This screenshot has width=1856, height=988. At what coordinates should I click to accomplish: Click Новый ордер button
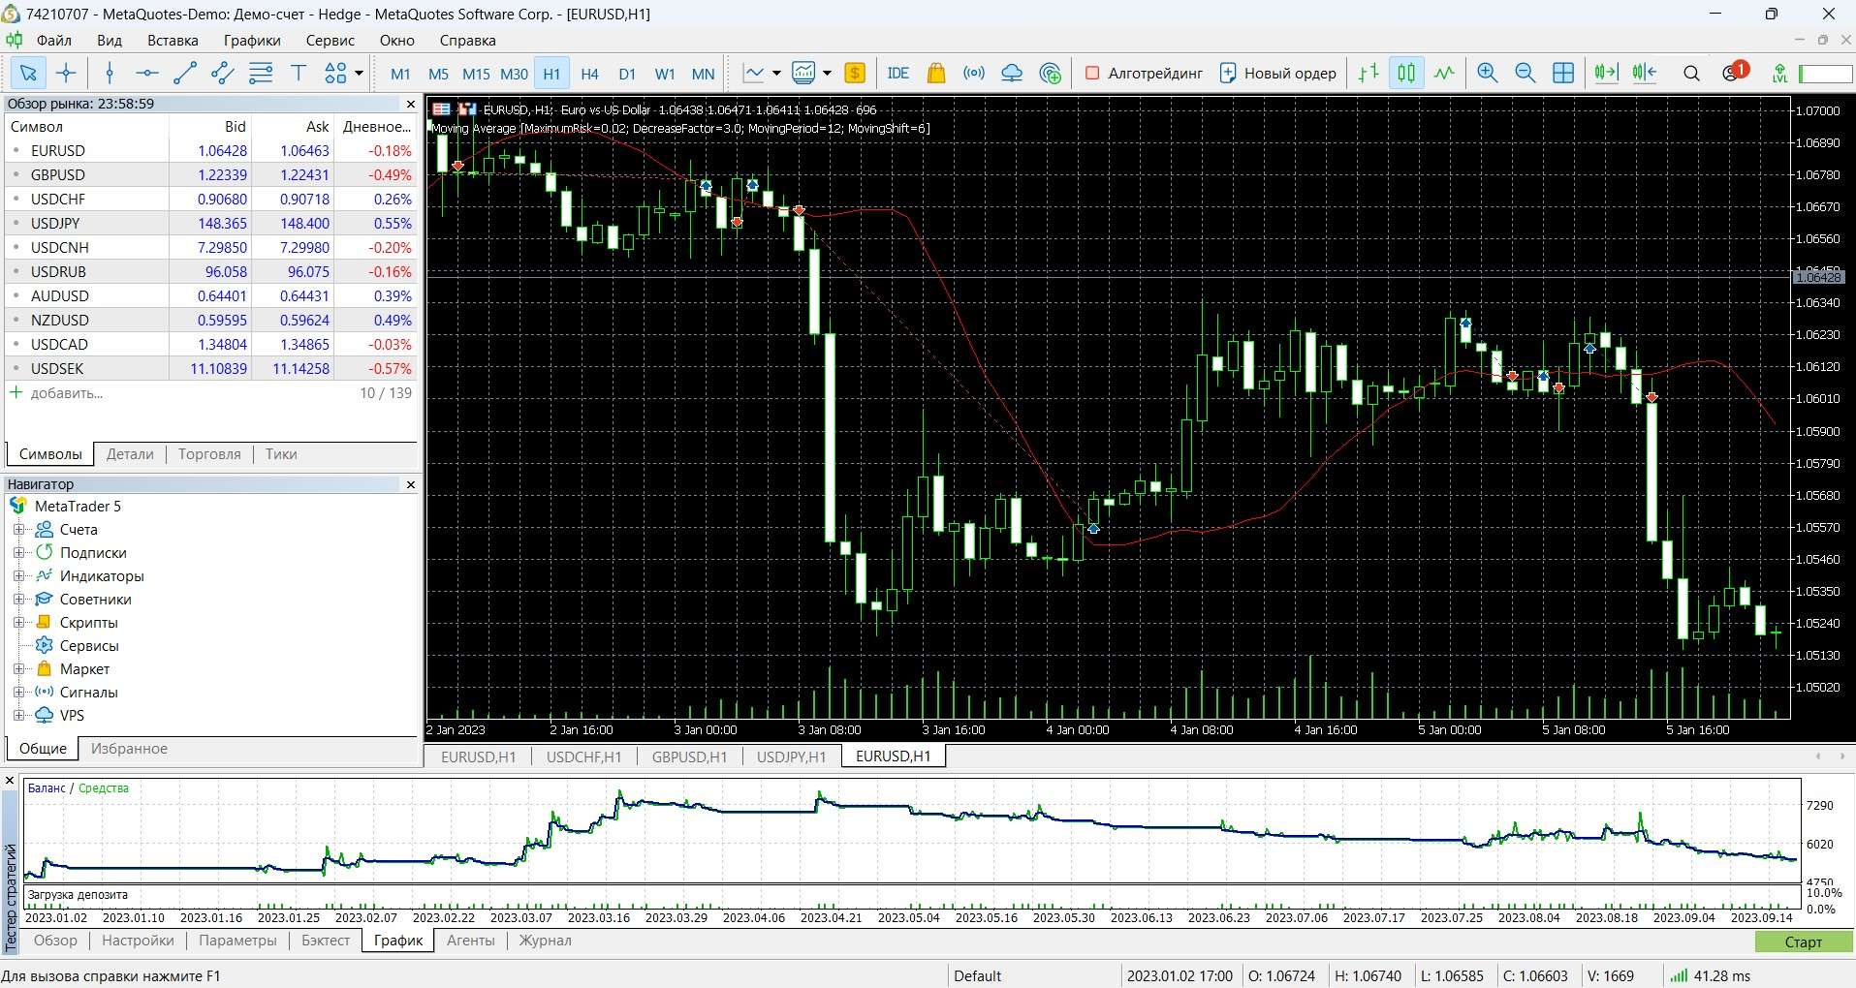point(1277,73)
